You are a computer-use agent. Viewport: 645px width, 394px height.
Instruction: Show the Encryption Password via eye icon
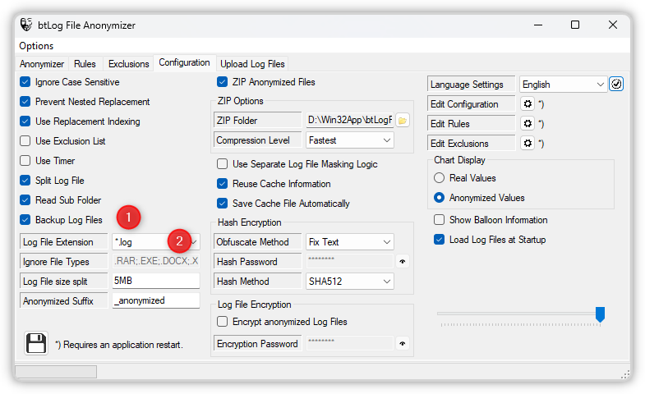(x=403, y=344)
